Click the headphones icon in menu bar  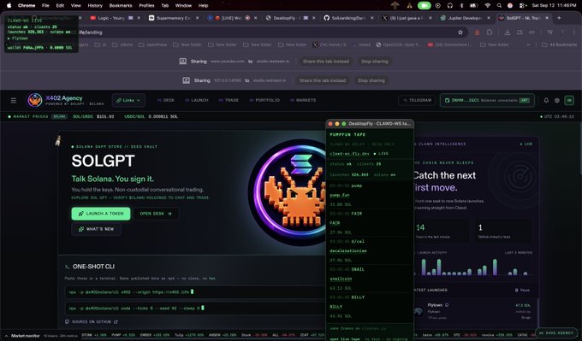click(x=450, y=6)
